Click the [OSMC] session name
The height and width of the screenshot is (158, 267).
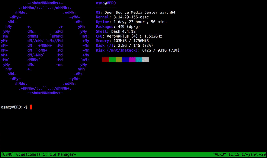(x=8, y=154)
